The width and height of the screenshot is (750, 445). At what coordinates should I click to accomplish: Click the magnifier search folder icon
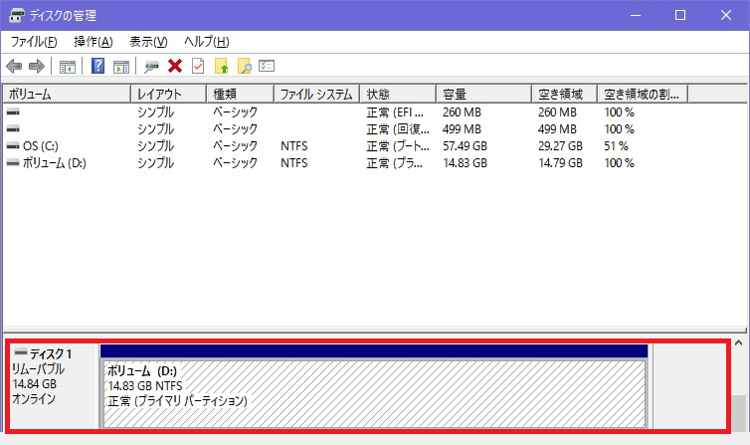click(x=244, y=67)
